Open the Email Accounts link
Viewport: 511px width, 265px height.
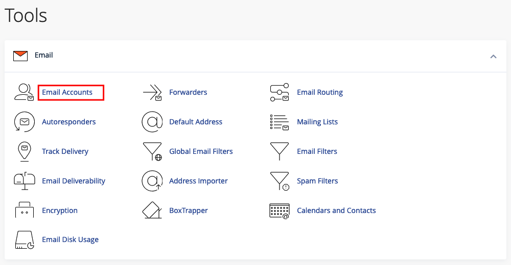[x=67, y=92]
